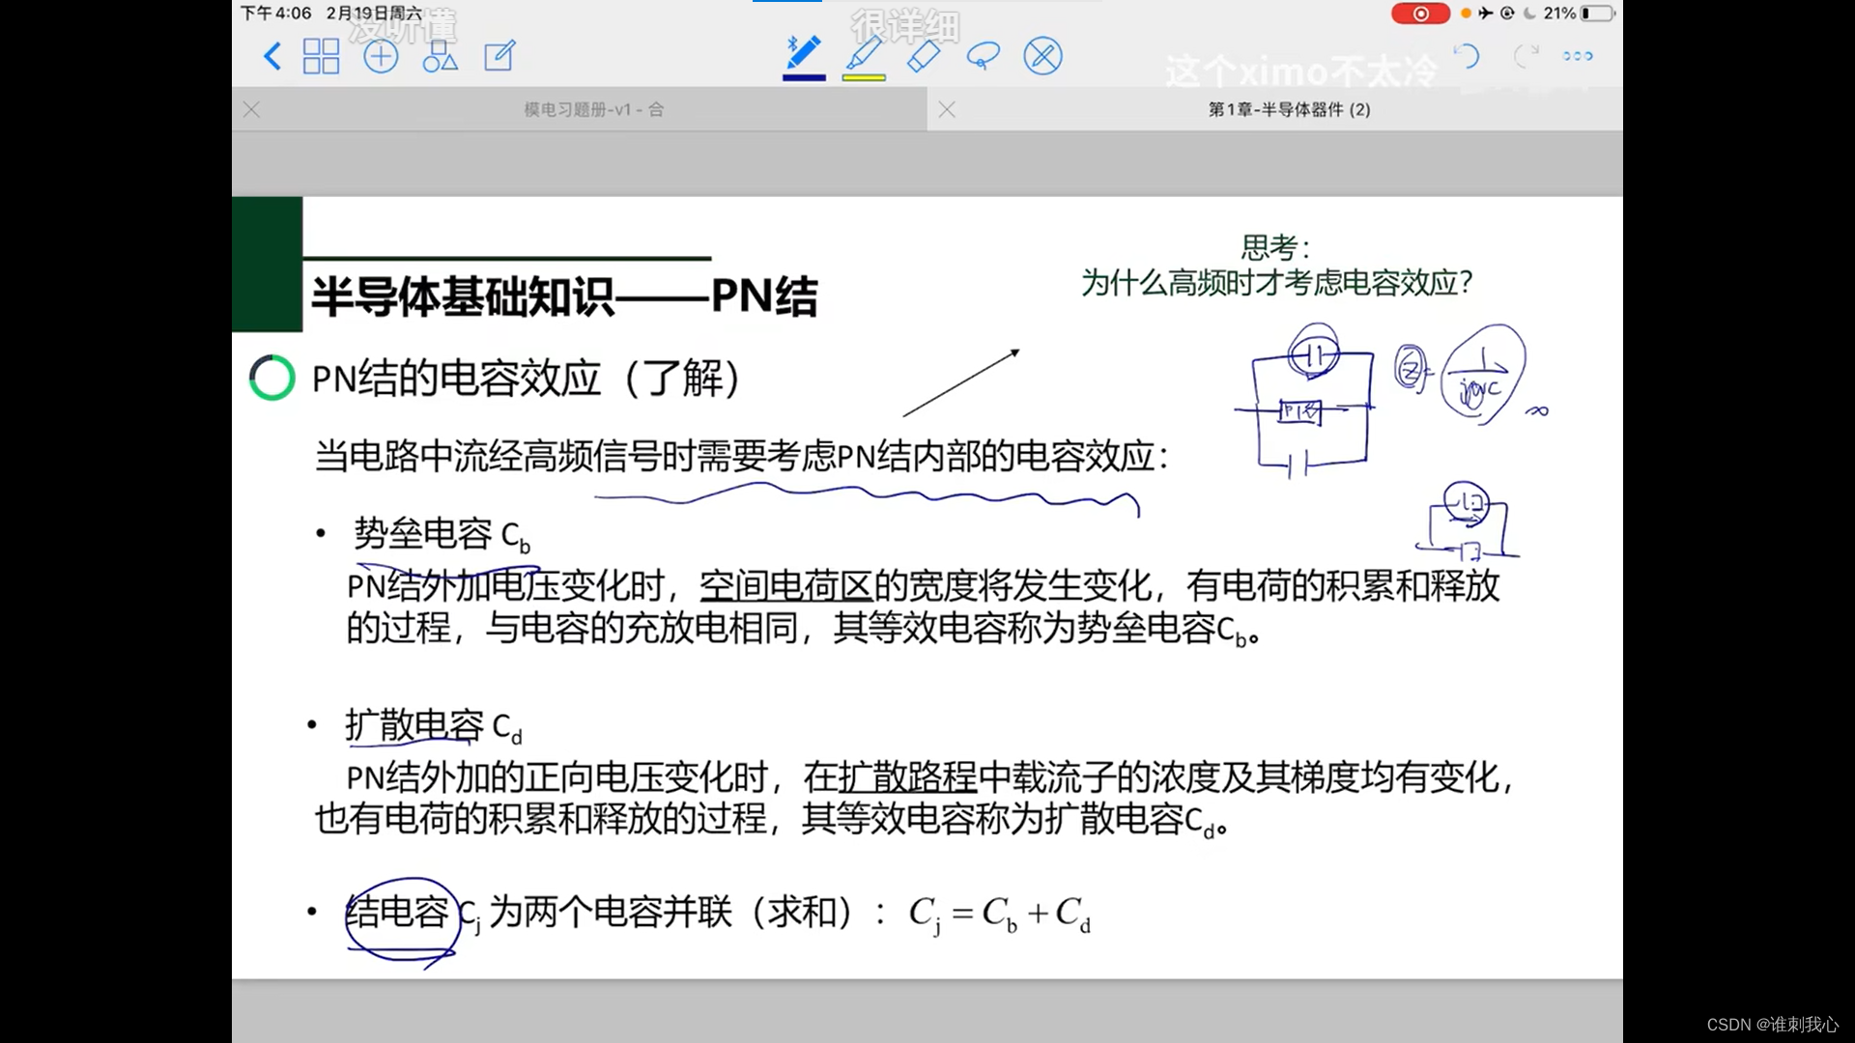Viewport: 1855px width, 1043px height.
Task: Close the 模电习题册-v1 tab
Action: point(251,109)
